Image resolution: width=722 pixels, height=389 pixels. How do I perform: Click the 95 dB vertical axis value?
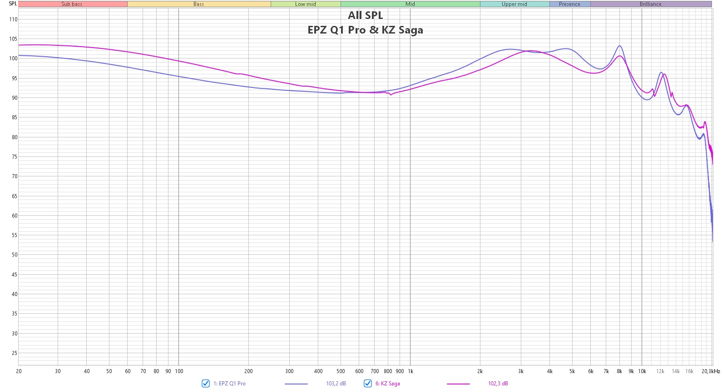[x=15, y=78]
